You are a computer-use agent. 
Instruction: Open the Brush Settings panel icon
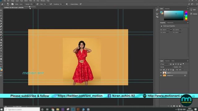tap(157, 14)
